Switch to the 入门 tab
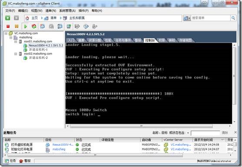The width and height of the screenshot is (242, 167). 71,40
